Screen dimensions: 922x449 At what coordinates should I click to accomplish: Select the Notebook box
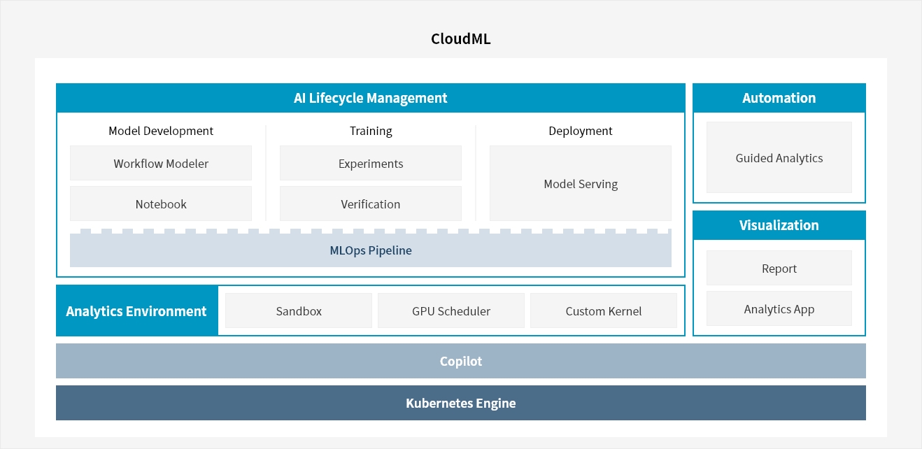[161, 204]
